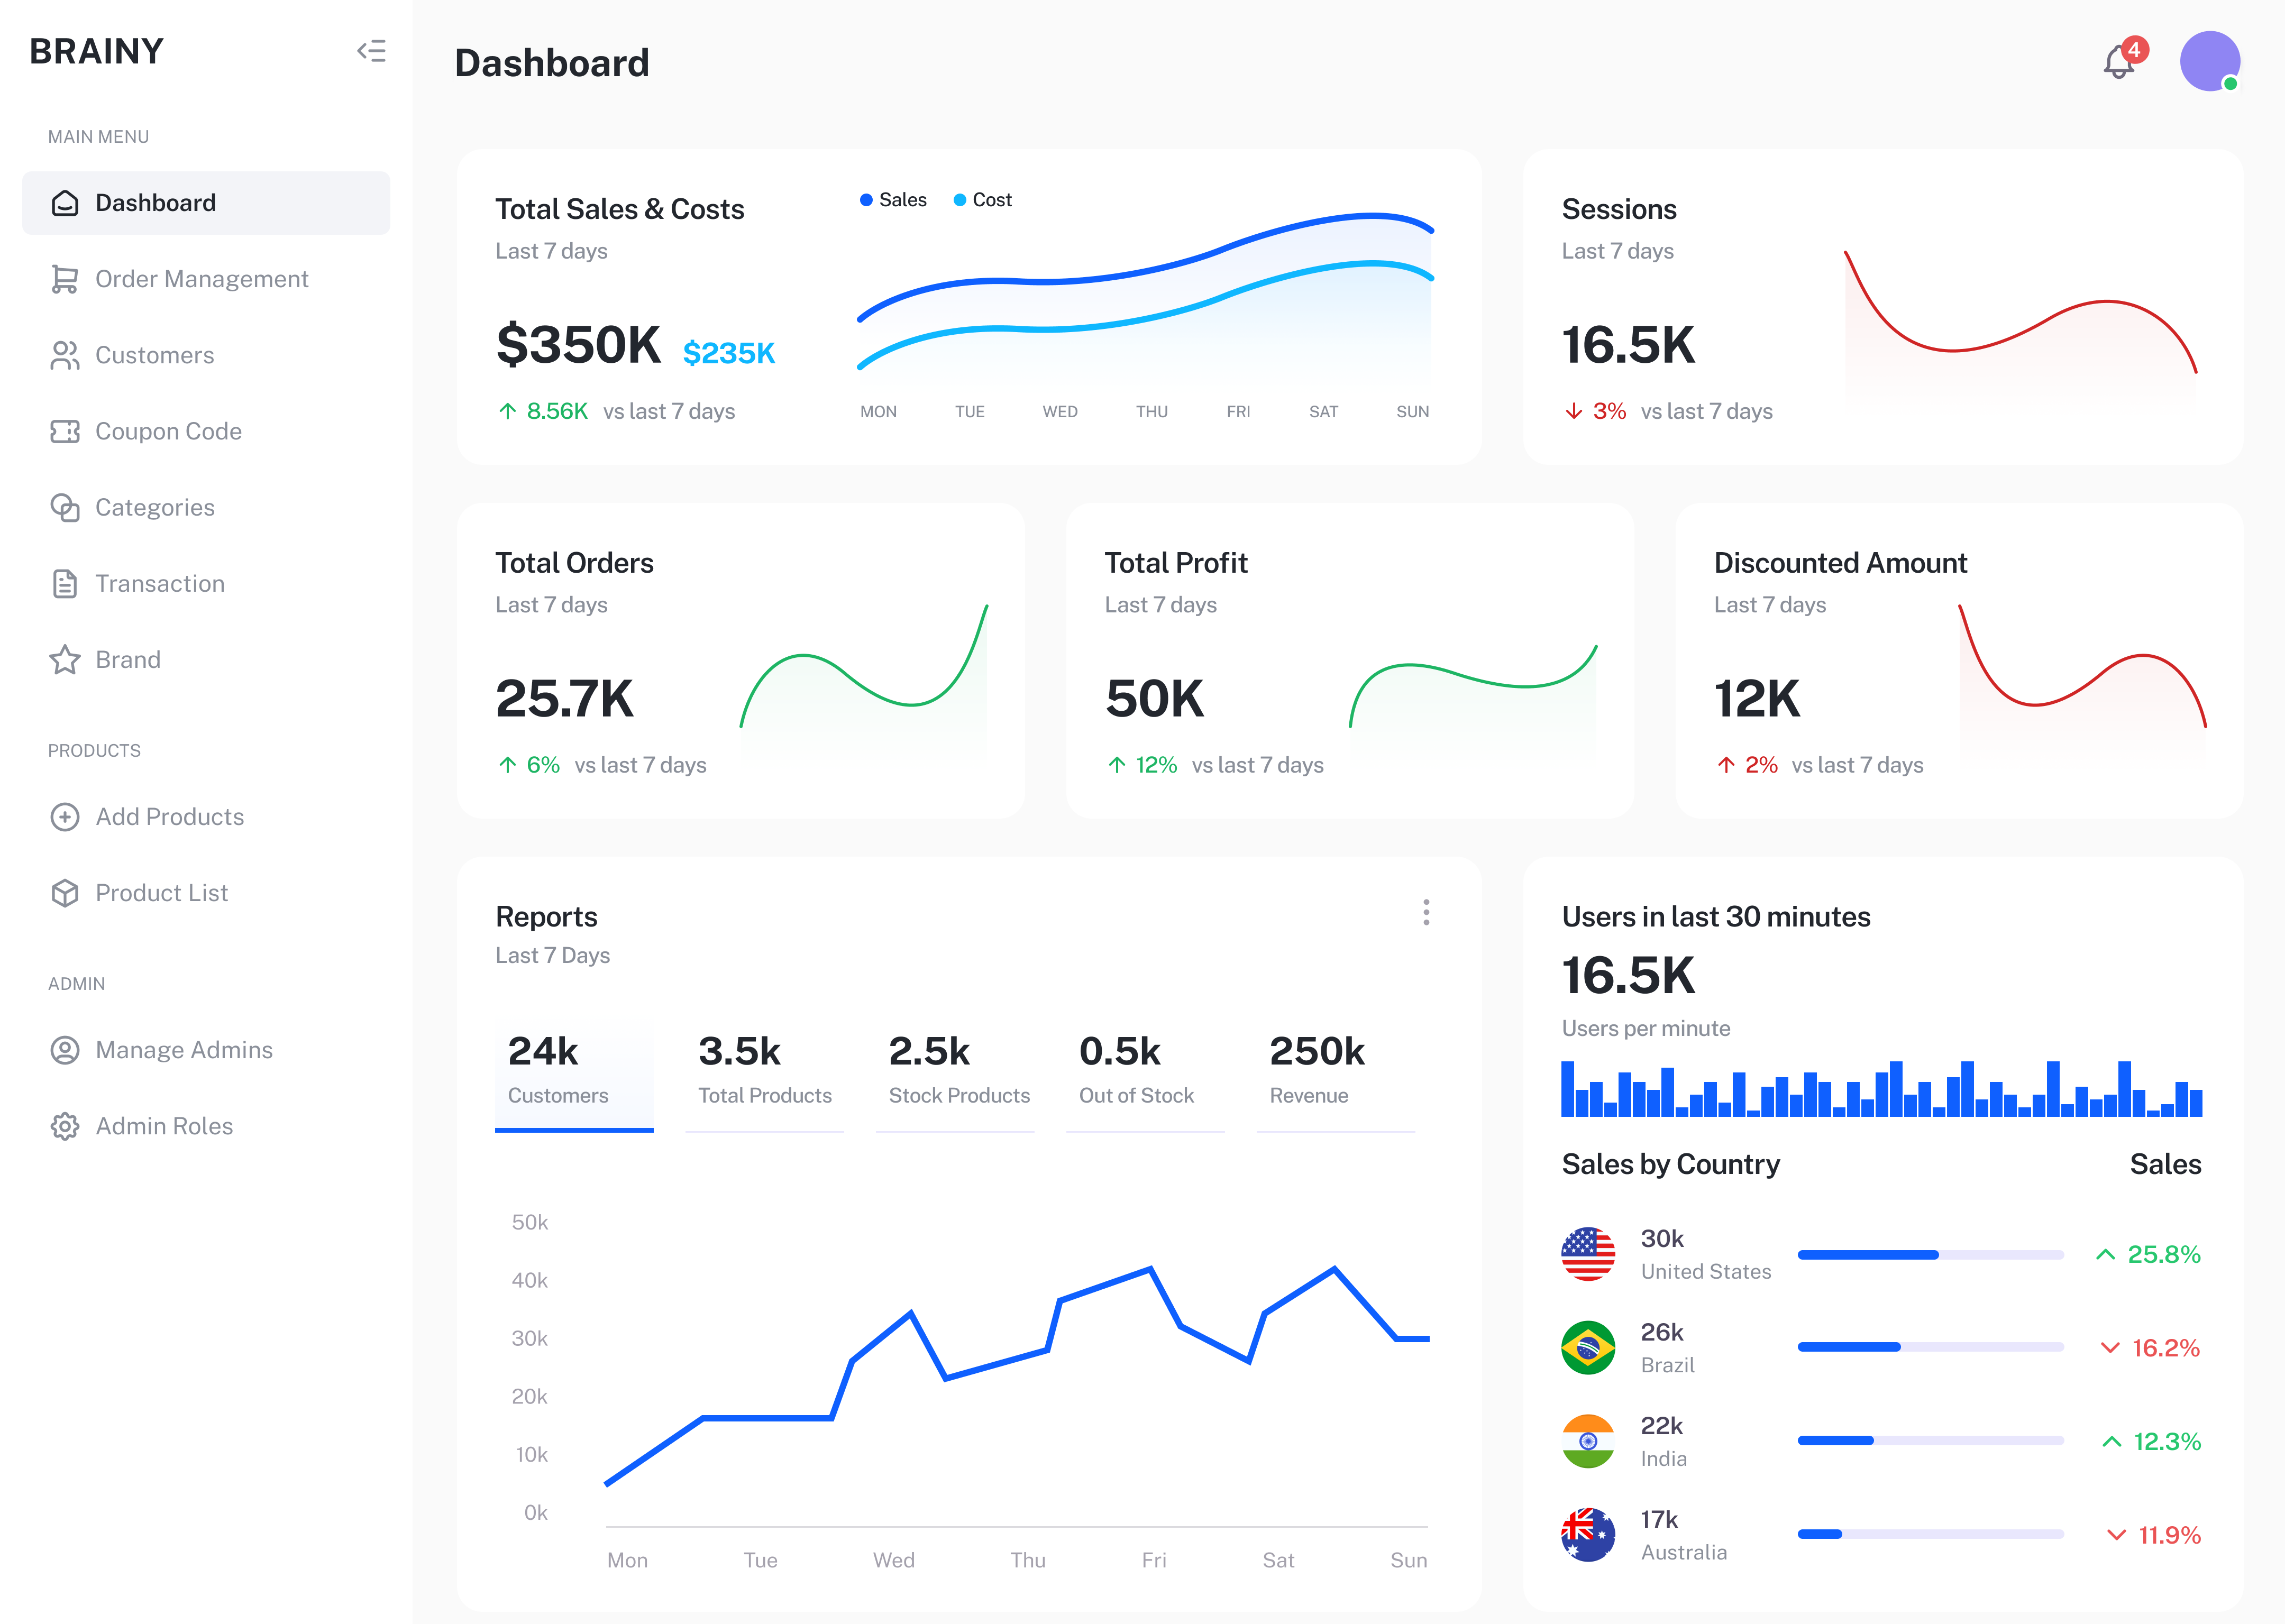The height and width of the screenshot is (1624, 2285).
Task: Go to the Transaction menu item
Action: point(159,584)
